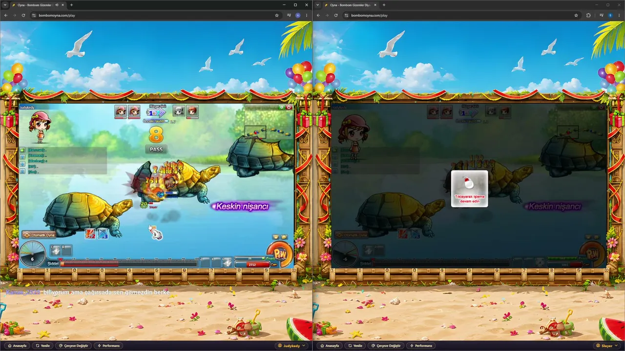Close the Oyna tab in left browser
Screen dimensions: 625x351
(62, 5)
